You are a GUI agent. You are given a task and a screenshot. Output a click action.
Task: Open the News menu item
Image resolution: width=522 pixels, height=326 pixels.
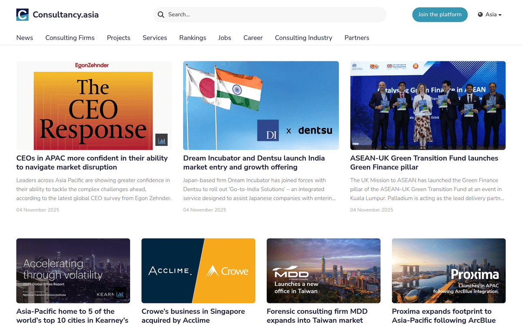point(24,38)
